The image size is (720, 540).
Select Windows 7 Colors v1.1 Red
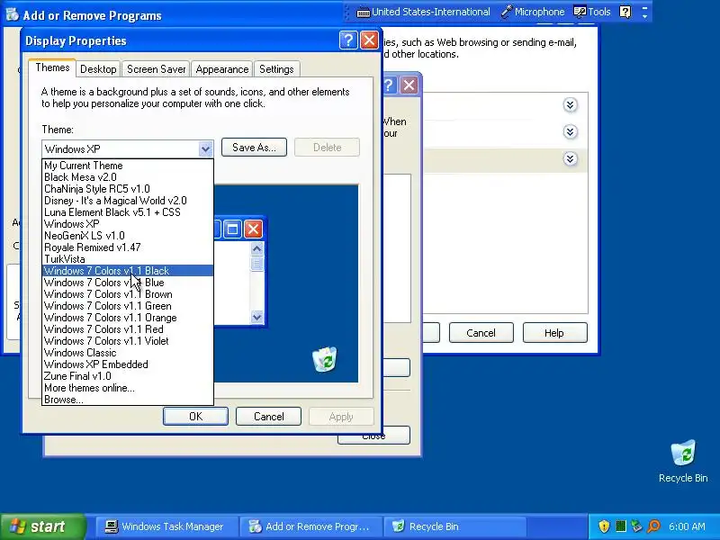coord(128,329)
